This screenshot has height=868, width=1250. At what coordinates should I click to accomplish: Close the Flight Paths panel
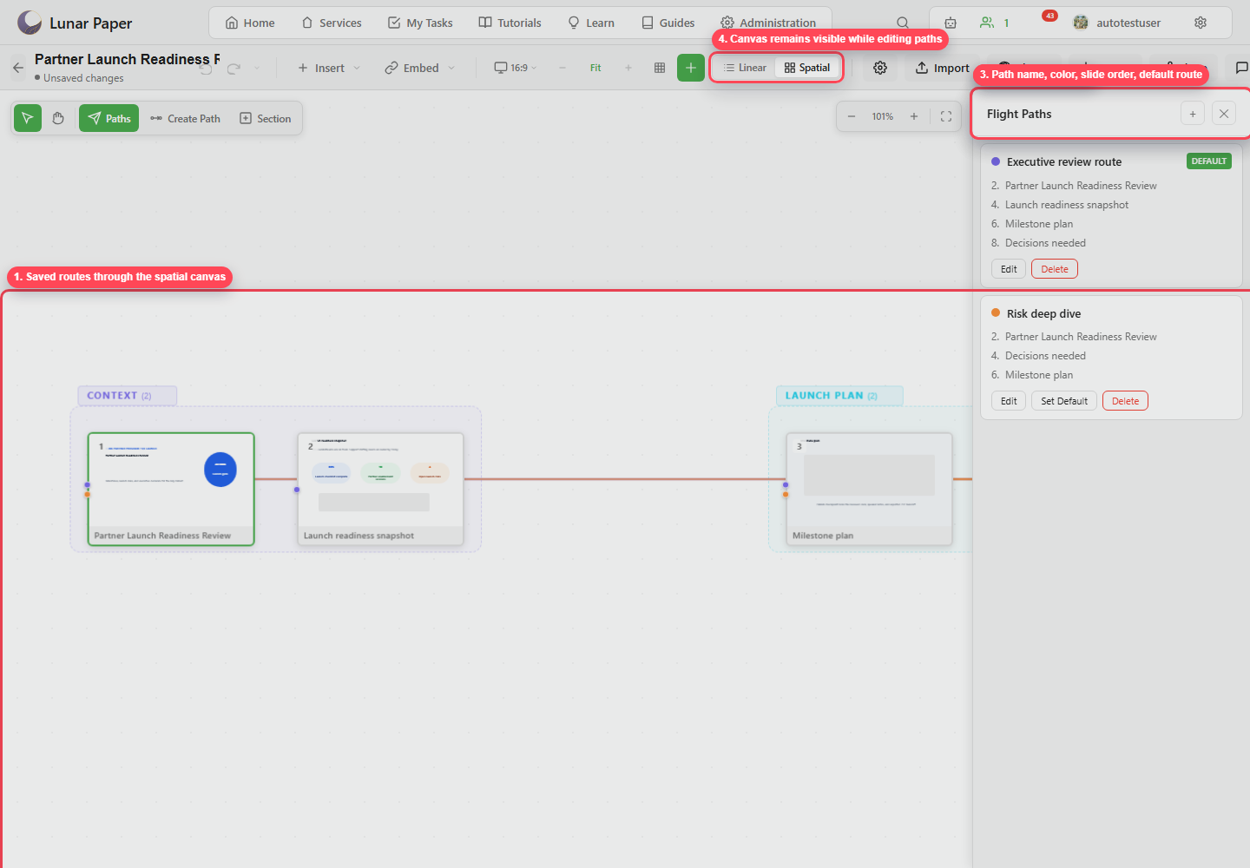tap(1224, 114)
